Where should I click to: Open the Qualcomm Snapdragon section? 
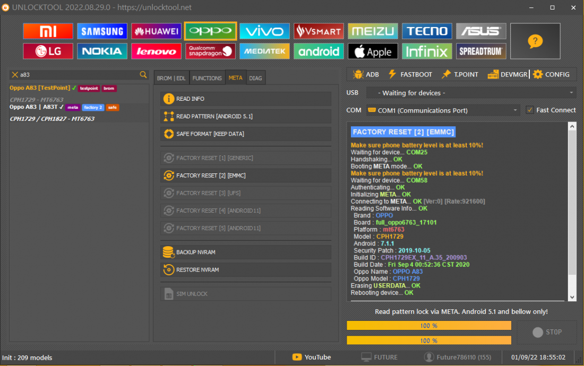[210, 51]
